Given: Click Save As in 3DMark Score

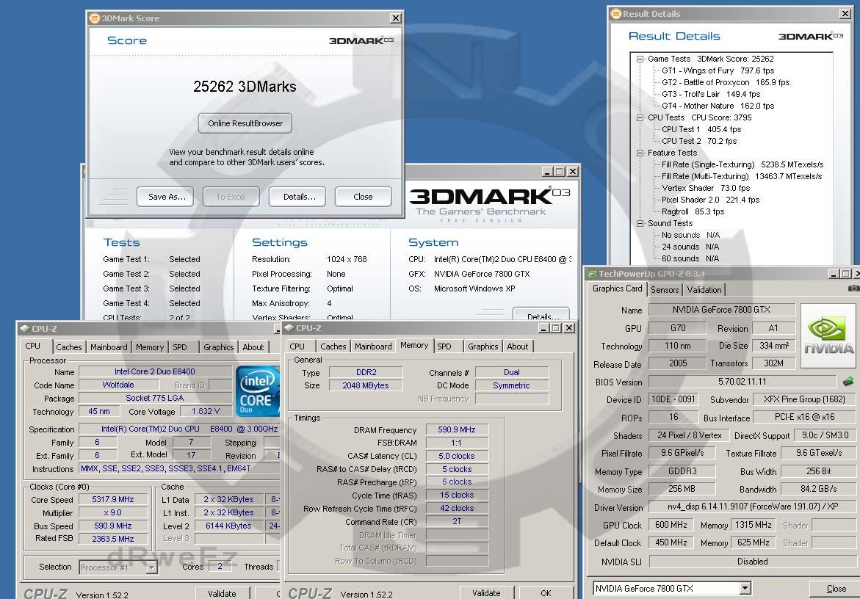Looking at the screenshot, I should [x=167, y=197].
